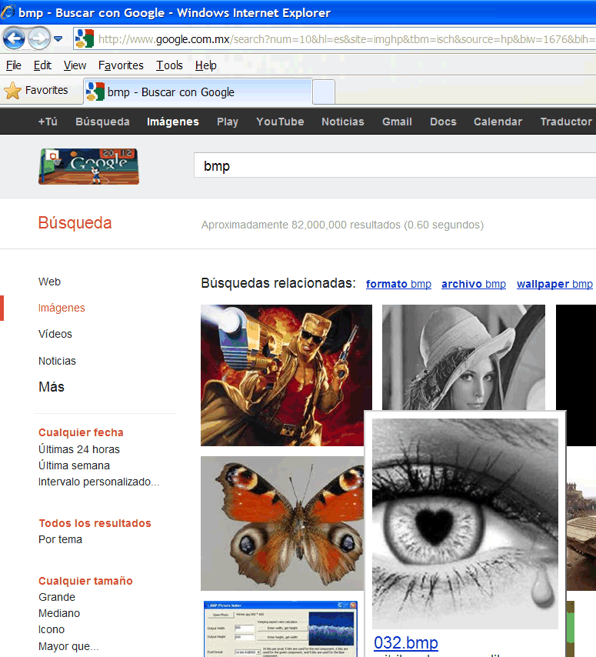Open the BMP Picture Maker screenshot thumbnail
The width and height of the screenshot is (596, 657).
point(281,629)
